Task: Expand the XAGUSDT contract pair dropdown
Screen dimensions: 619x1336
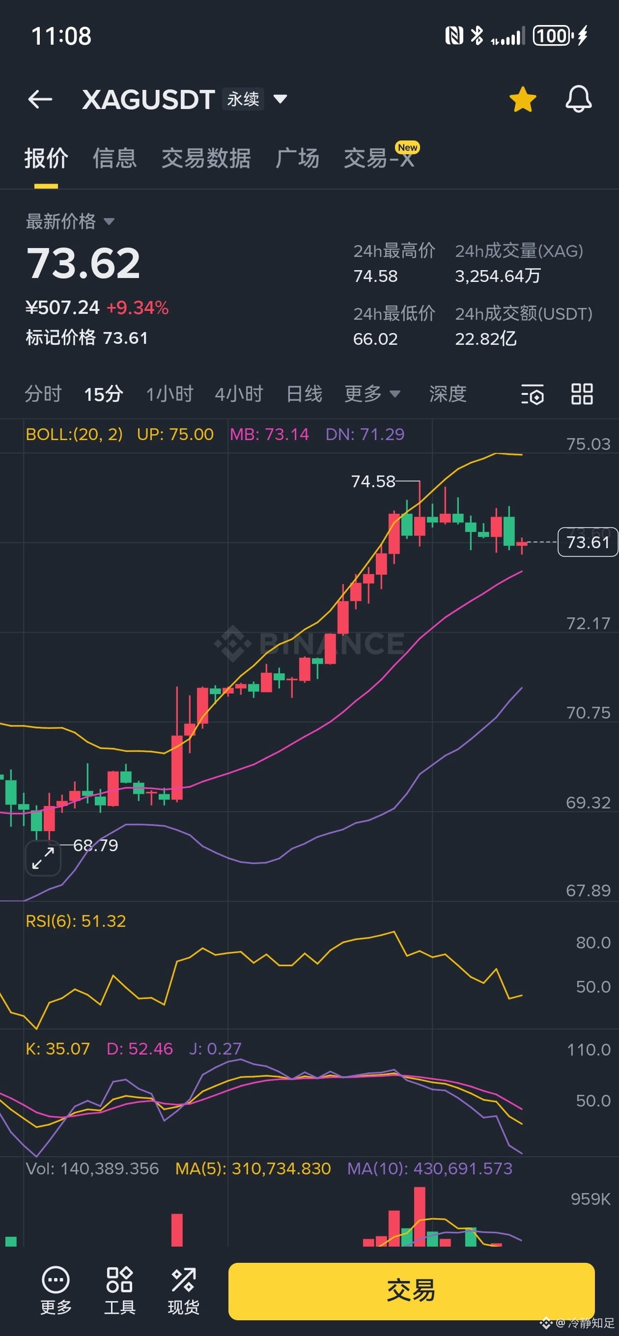Action: 280,99
